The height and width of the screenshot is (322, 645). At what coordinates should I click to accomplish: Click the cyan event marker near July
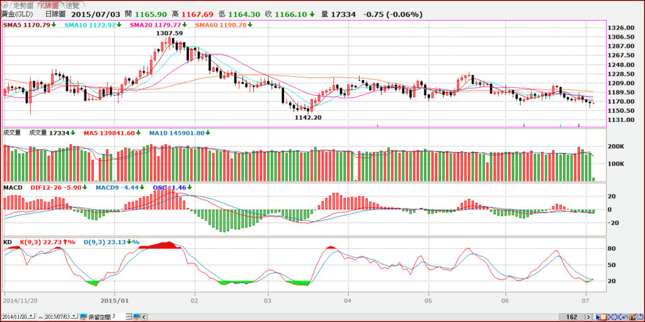[561, 124]
